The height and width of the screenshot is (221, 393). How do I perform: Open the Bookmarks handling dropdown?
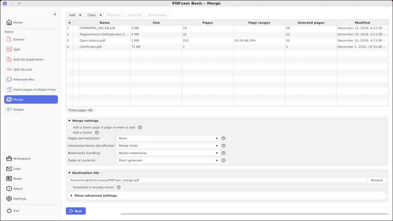coord(168,153)
